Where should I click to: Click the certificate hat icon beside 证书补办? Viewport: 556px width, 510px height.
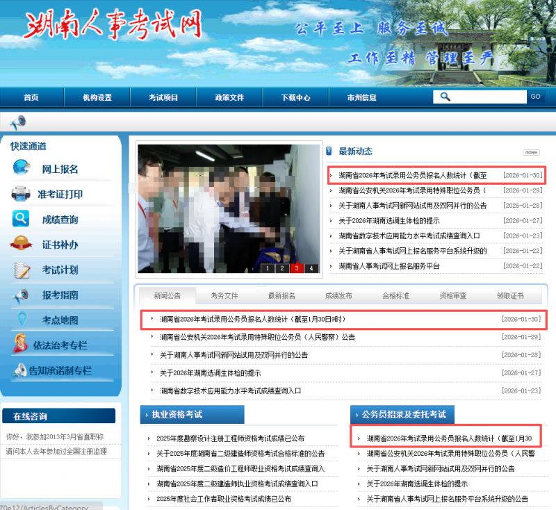click(x=21, y=243)
